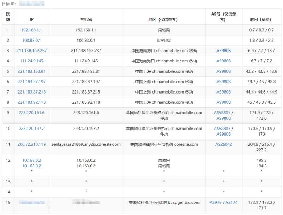Click AS58807 link in hop 10 row

[222, 129]
